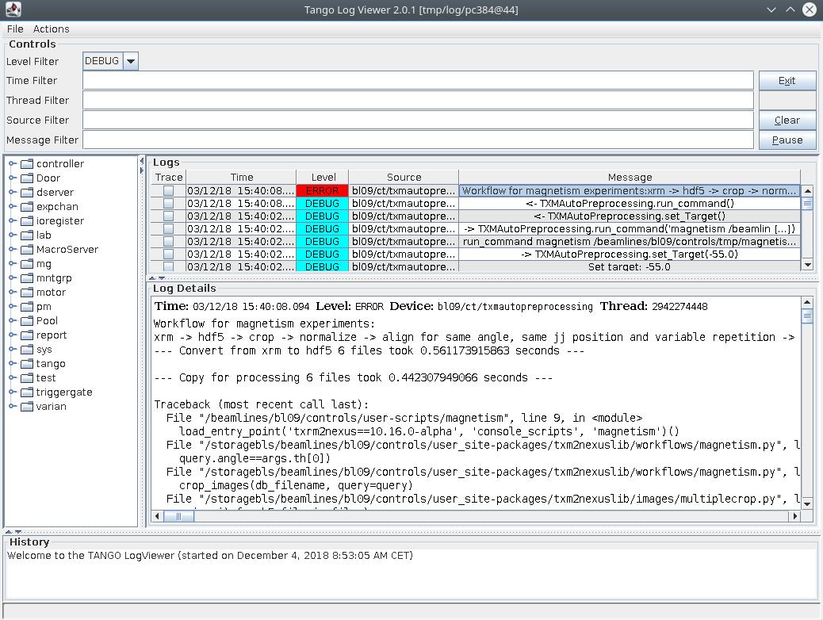Click inside the Message Filter field
Image resolution: width=823 pixels, height=620 pixels.
(420, 140)
